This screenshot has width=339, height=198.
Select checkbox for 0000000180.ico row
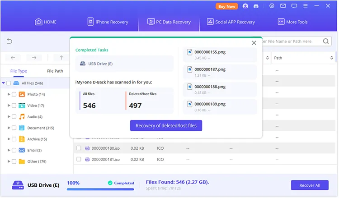[x=79, y=148]
